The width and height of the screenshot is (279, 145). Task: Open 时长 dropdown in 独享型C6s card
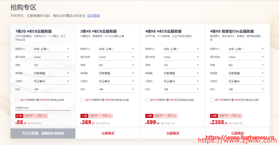click(x=247, y=90)
